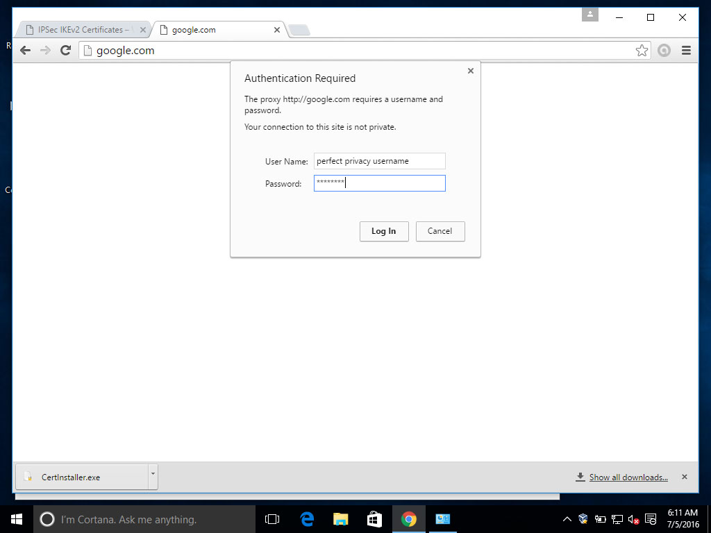The width and height of the screenshot is (711, 533).
Task: Open the Action Center icon
Action: point(649,518)
